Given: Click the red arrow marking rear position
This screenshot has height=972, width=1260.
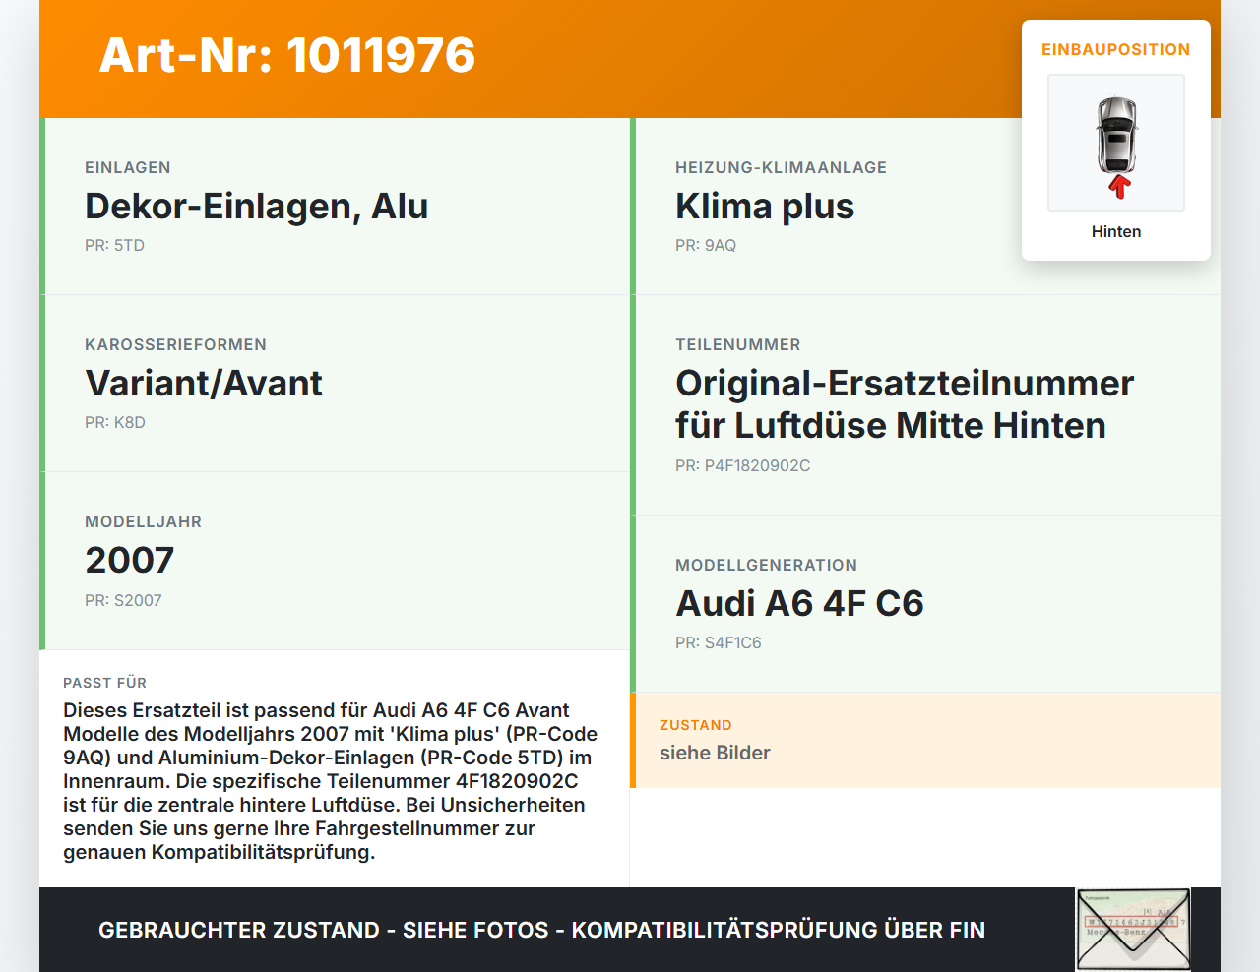Looking at the screenshot, I should coord(1116,187).
